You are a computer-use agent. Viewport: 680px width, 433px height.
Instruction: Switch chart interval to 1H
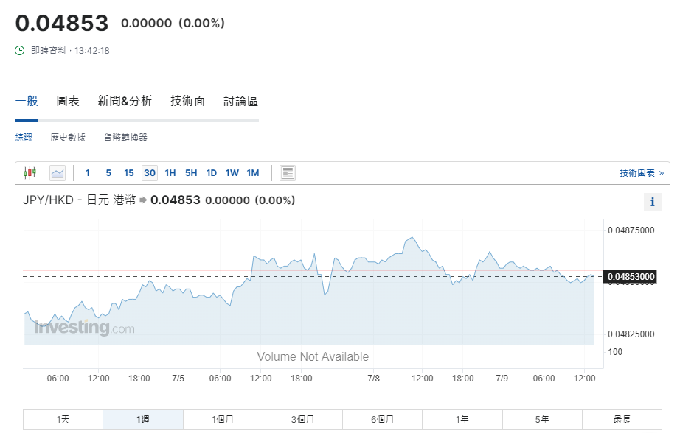(170, 173)
